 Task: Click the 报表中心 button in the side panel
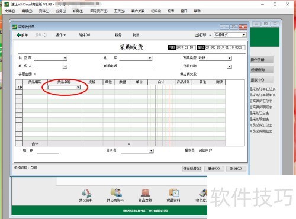(x=262, y=80)
